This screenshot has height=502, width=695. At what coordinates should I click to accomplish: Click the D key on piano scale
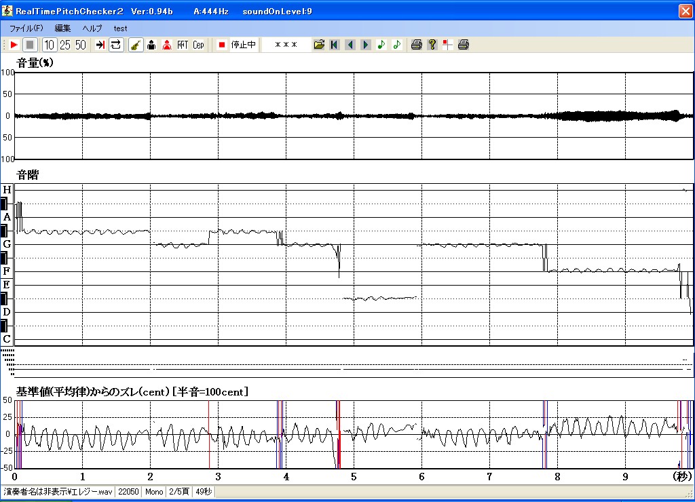tap(7, 312)
